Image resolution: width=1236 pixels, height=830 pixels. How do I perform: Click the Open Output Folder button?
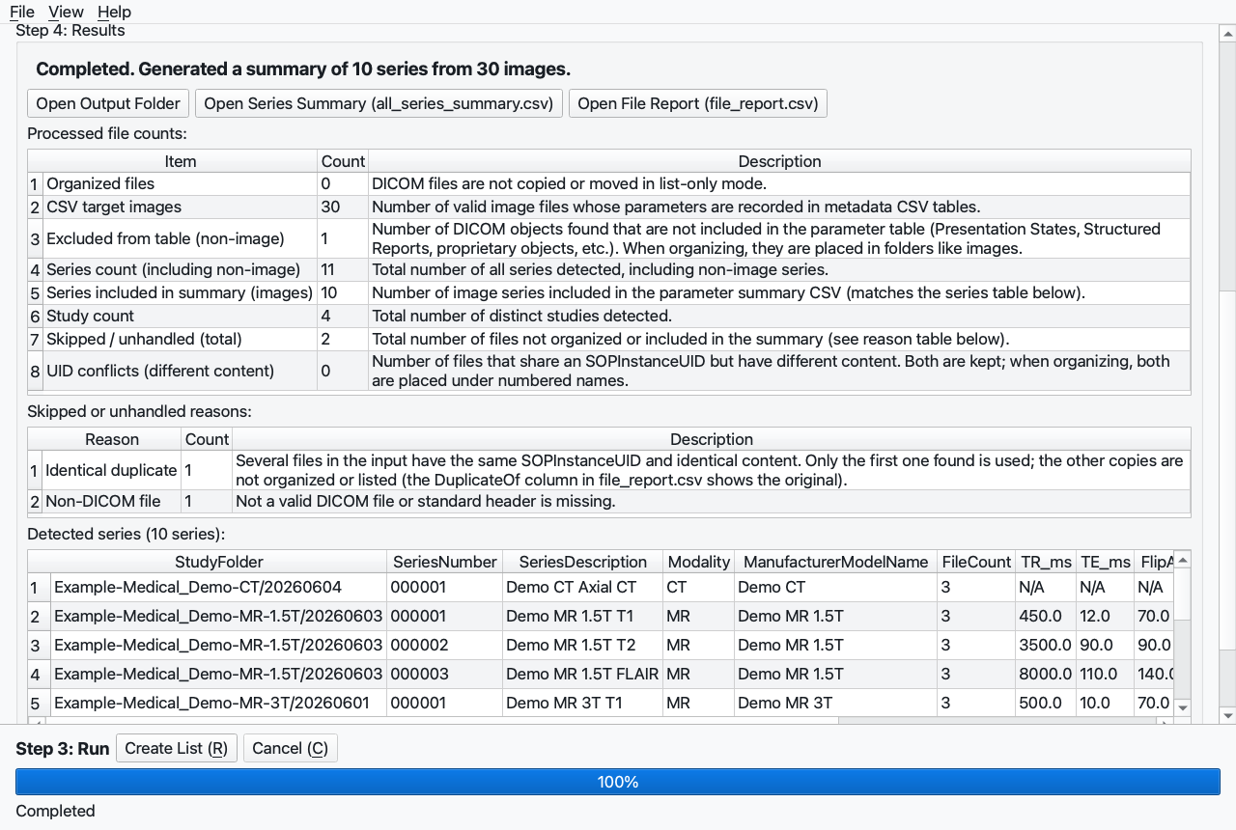(x=108, y=103)
